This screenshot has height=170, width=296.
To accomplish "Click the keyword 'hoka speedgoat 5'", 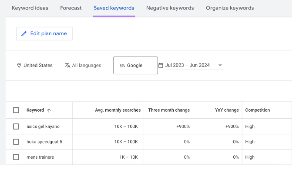I will pyautogui.click(x=44, y=142).
